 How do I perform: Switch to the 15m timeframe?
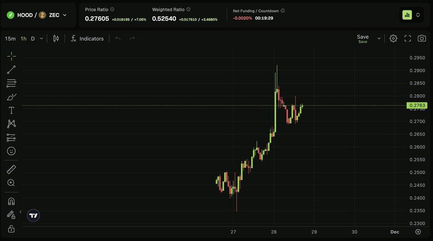[10, 39]
